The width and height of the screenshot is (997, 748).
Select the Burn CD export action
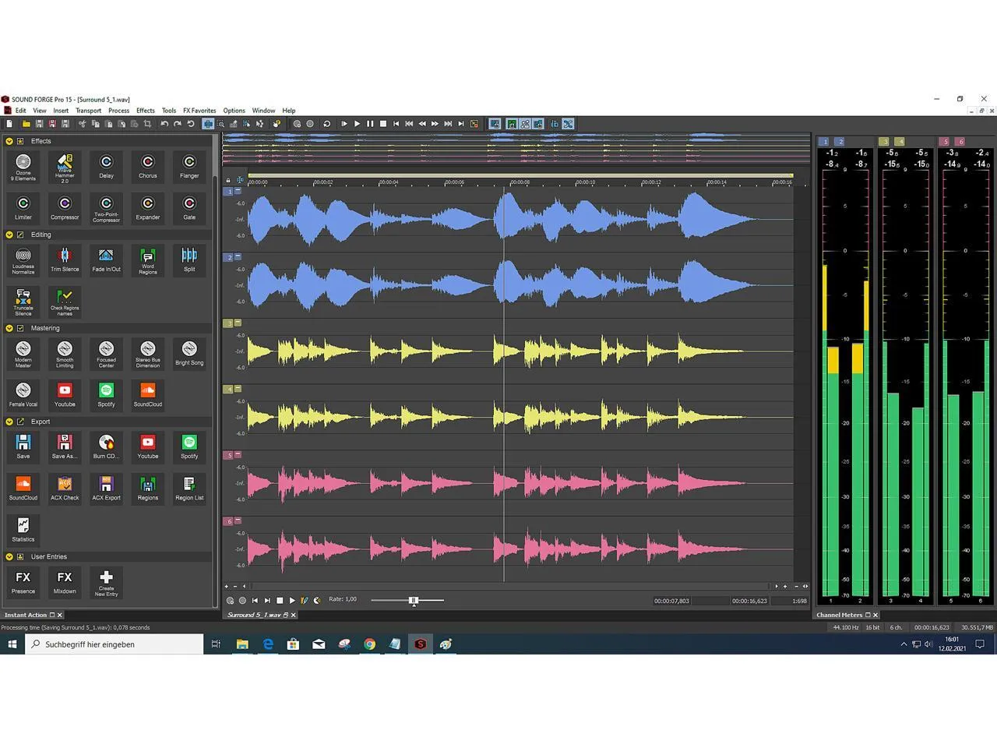pos(106,446)
